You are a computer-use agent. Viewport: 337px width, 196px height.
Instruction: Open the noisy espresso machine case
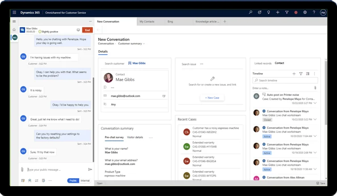tap(211, 132)
